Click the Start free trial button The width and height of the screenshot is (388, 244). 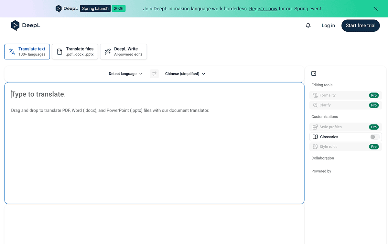pyautogui.click(x=360, y=26)
